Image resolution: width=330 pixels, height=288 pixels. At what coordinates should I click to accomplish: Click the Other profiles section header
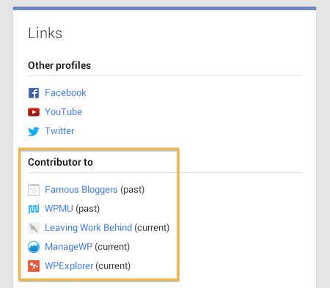(x=59, y=65)
